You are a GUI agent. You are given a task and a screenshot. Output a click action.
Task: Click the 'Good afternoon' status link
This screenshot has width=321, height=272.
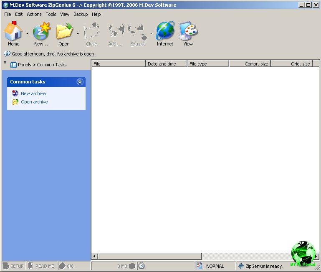tap(53, 54)
